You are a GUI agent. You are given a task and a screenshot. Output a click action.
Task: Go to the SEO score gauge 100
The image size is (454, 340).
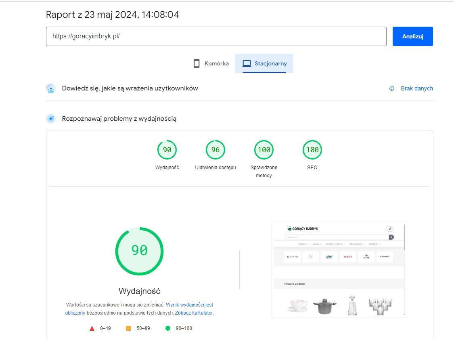tap(312, 150)
